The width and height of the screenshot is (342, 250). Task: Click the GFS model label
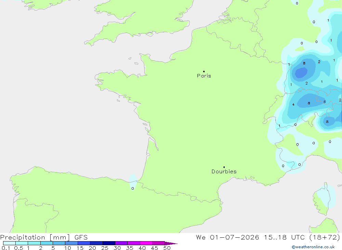[x=81, y=237]
